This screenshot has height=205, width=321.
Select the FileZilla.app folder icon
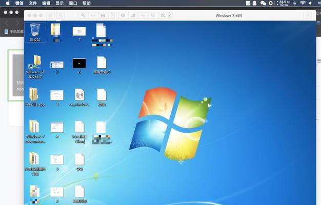coord(35,97)
